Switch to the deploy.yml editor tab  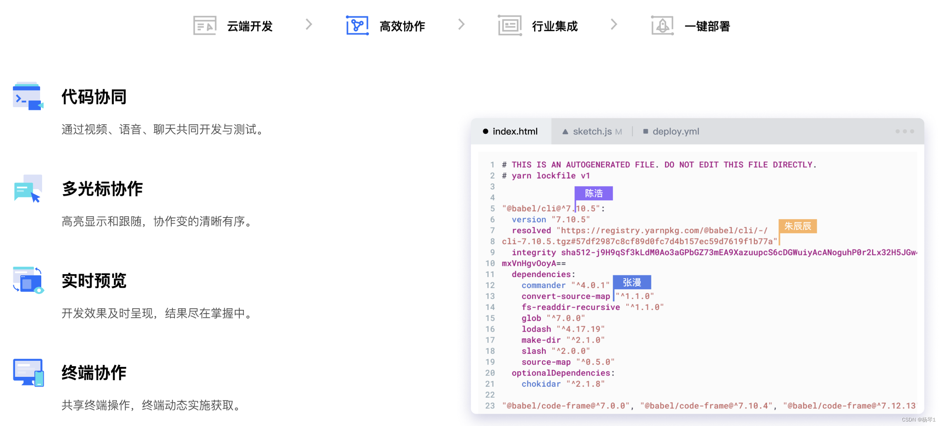coord(671,131)
